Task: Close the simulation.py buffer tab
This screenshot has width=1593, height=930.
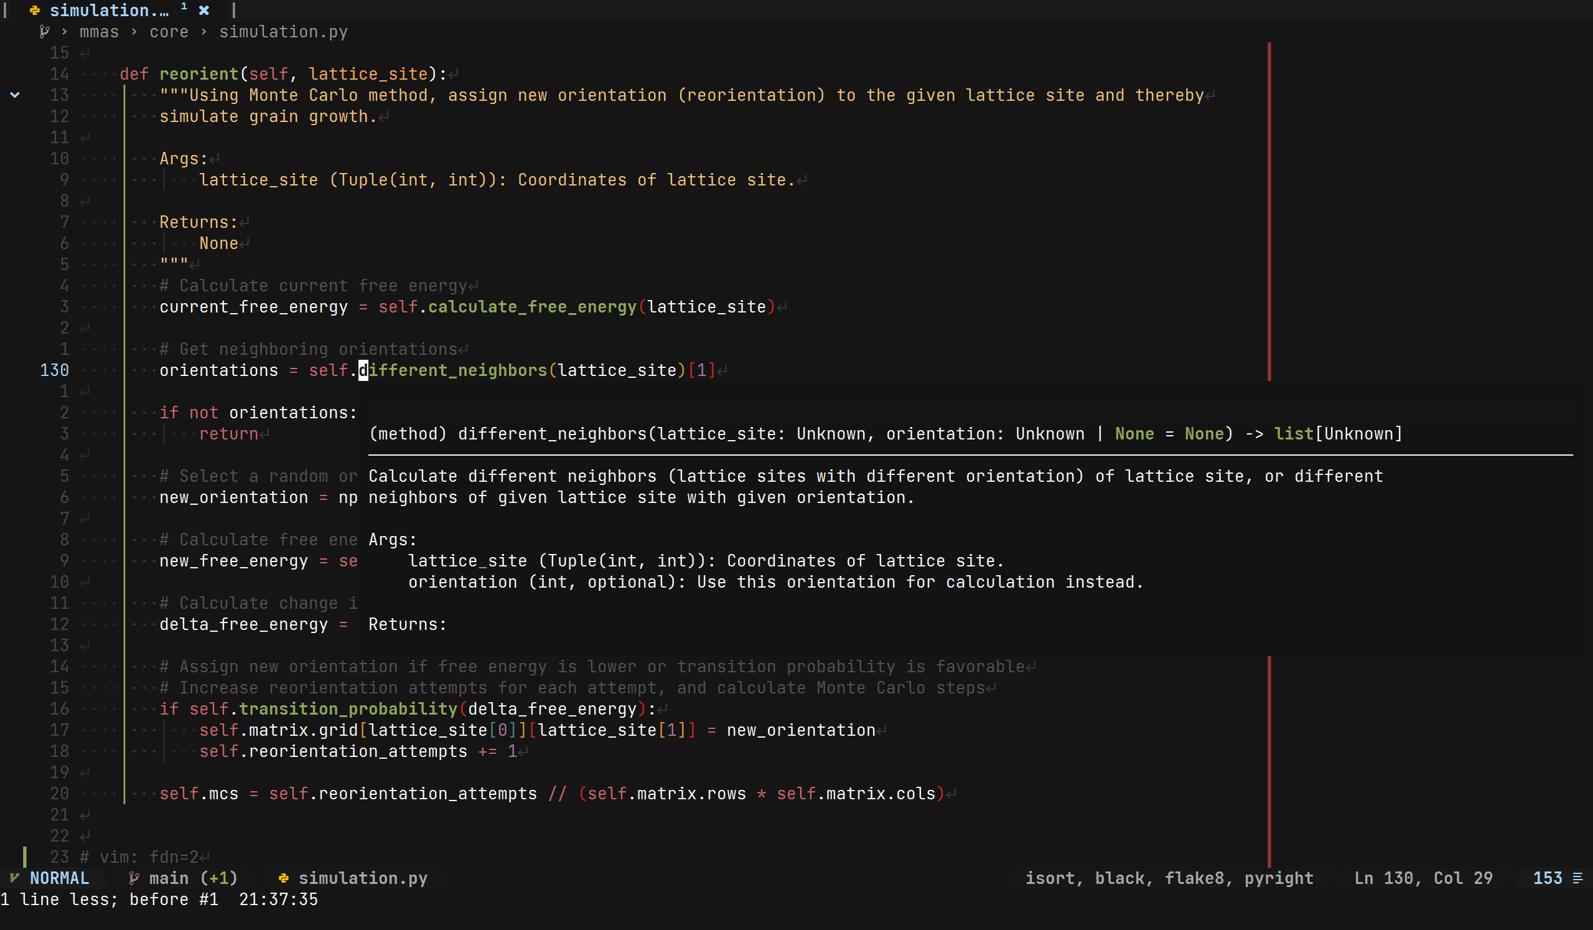Action: click(203, 10)
